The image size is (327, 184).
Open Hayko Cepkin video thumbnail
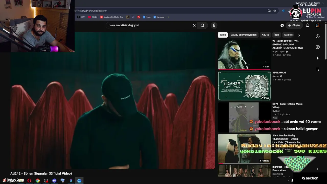point(244,54)
